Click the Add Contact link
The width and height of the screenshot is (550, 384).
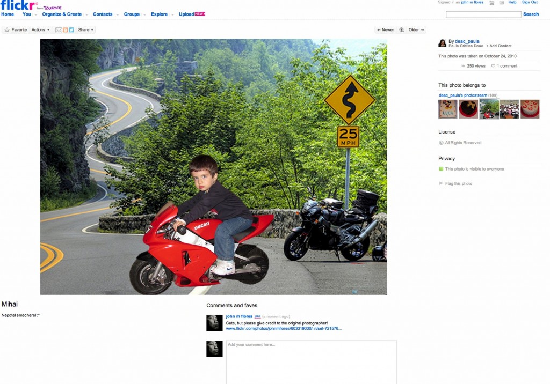[499, 46]
